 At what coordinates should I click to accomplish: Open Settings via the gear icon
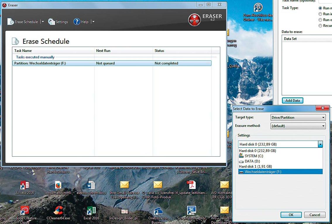(x=51, y=22)
